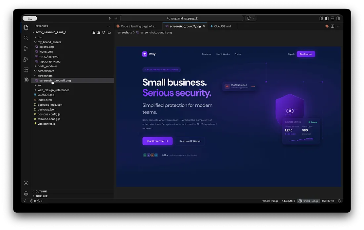Open the Run and Debug view

[x=26, y=59]
